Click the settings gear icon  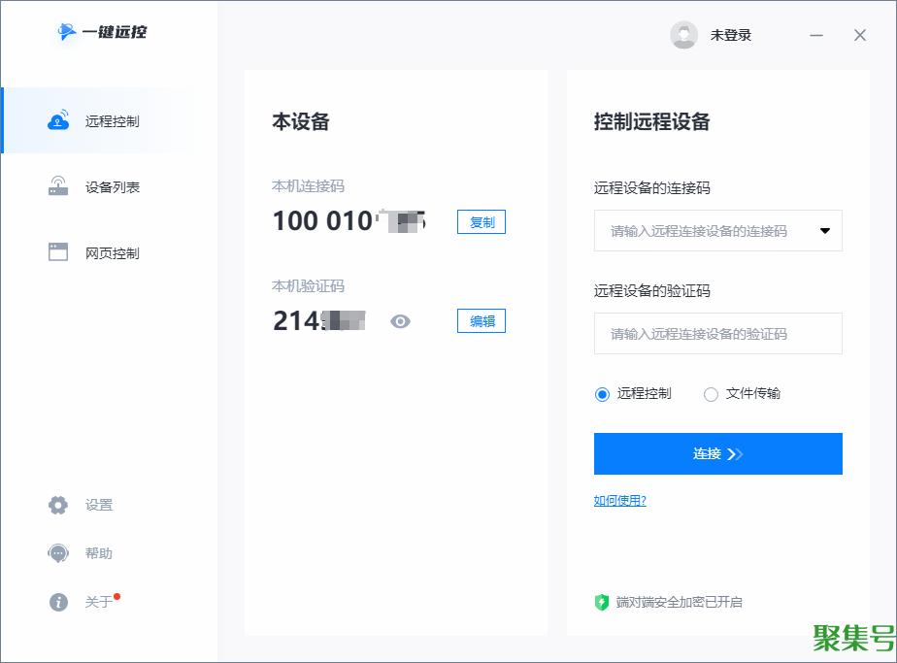coord(58,505)
